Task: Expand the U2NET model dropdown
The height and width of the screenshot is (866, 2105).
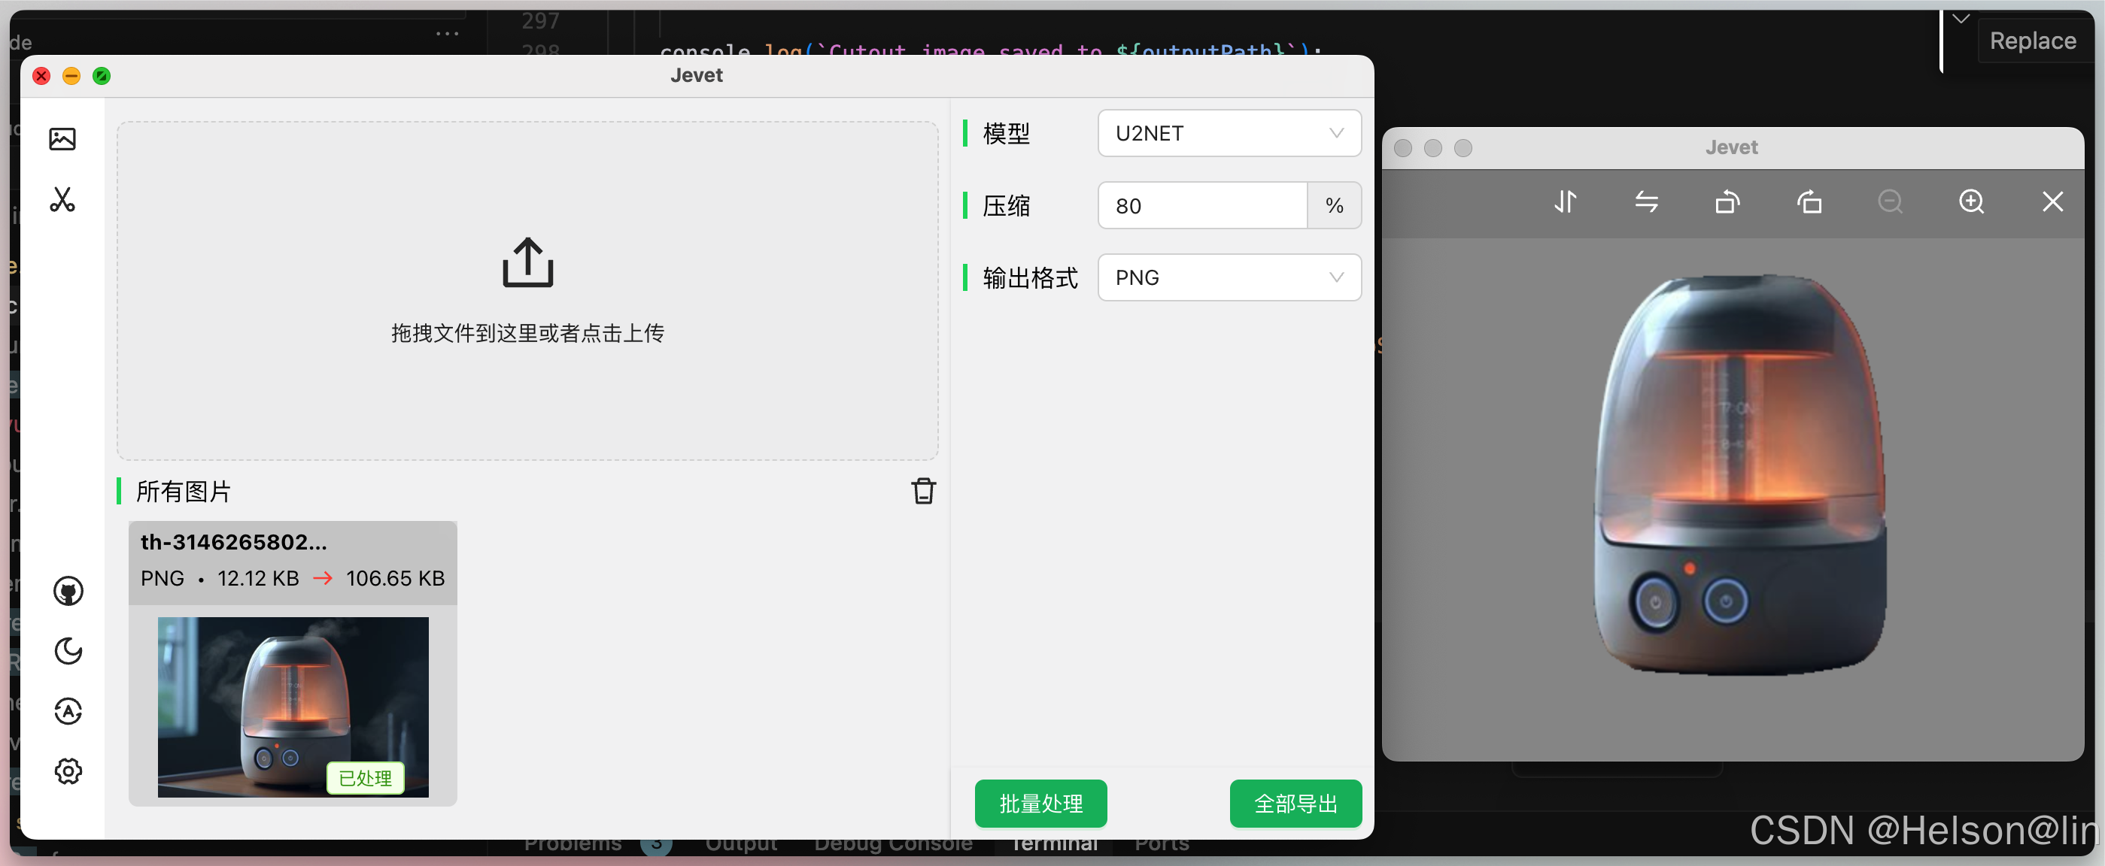Action: (1229, 133)
